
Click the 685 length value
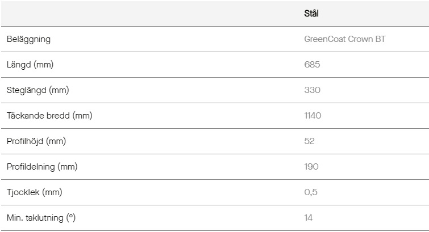312,65
